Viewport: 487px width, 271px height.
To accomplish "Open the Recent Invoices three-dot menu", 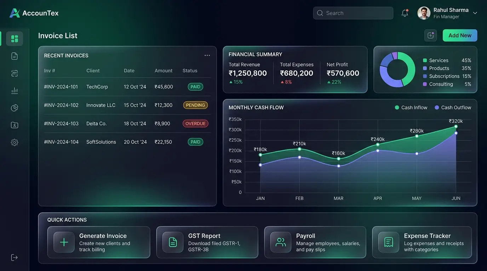I will 207,55.
